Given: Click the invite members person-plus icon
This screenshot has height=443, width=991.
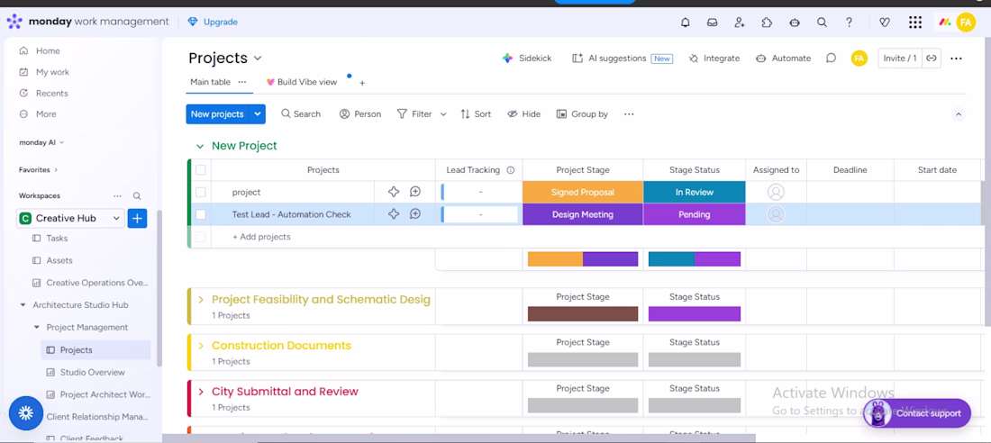Looking at the screenshot, I should click(740, 23).
